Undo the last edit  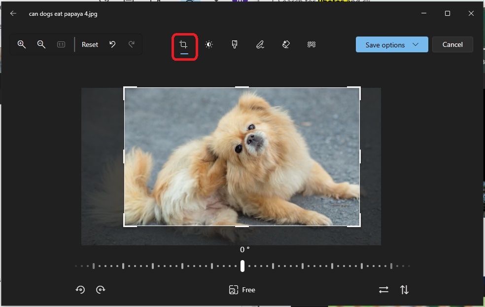(x=112, y=44)
